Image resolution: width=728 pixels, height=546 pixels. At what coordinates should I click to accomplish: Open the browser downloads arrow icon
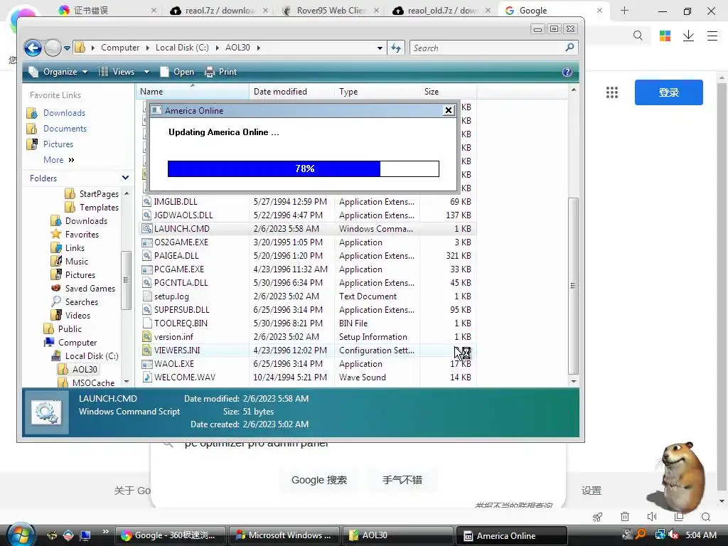tap(688, 36)
